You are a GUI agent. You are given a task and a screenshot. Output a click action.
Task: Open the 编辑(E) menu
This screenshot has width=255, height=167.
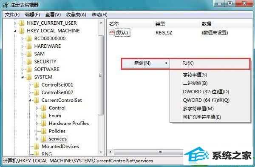coord(32,14)
